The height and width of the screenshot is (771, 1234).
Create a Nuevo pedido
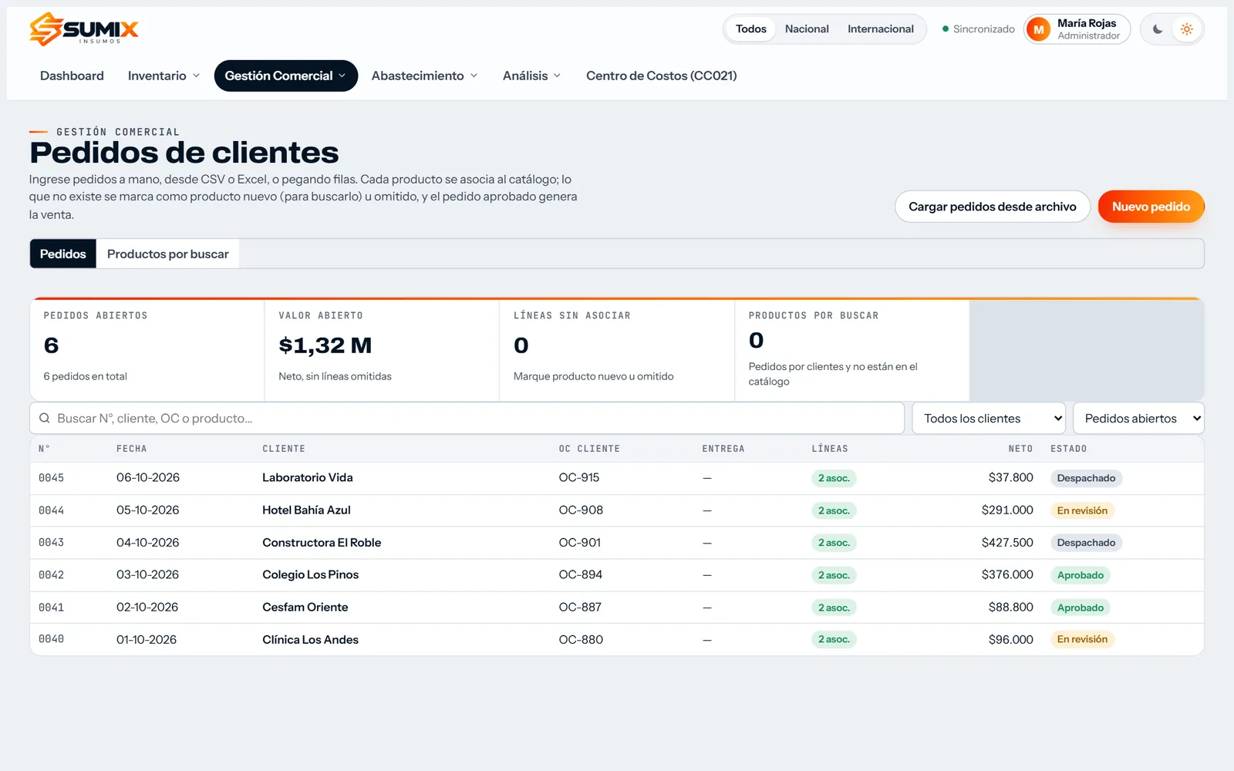[1151, 207]
